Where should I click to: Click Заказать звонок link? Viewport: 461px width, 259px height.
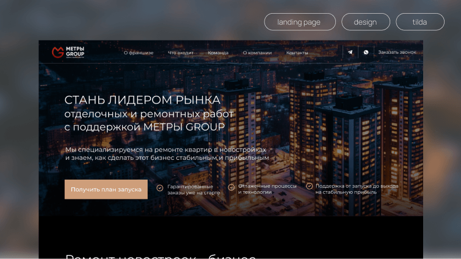click(x=397, y=52)
